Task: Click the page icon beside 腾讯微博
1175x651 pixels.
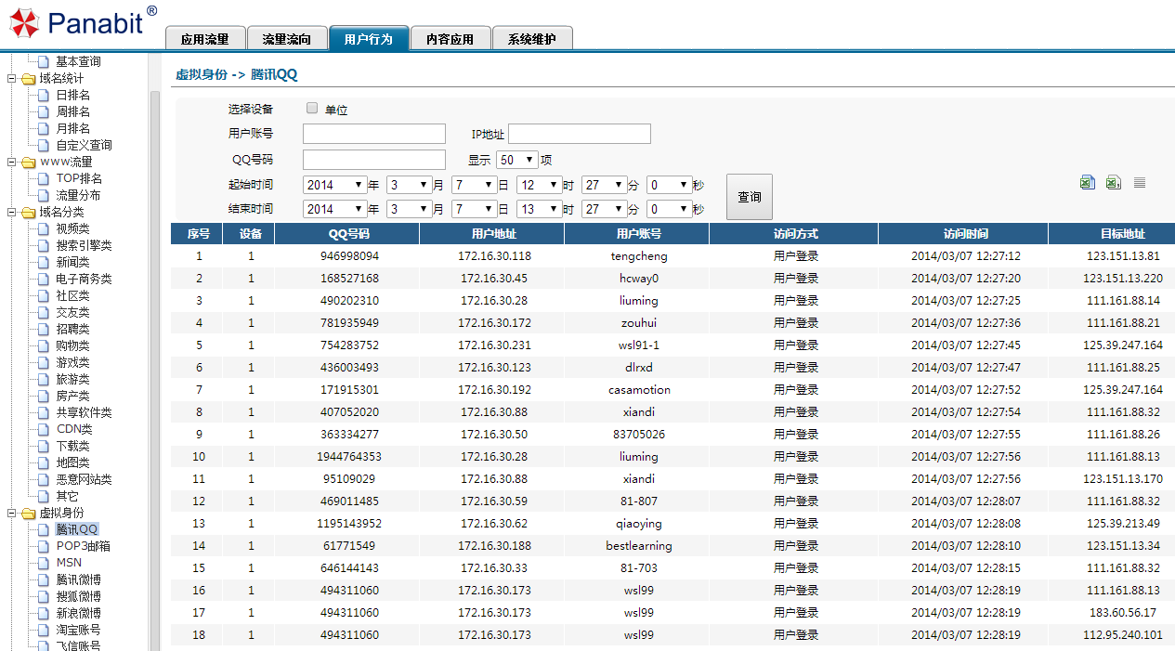Action: [x=43, y=579]
